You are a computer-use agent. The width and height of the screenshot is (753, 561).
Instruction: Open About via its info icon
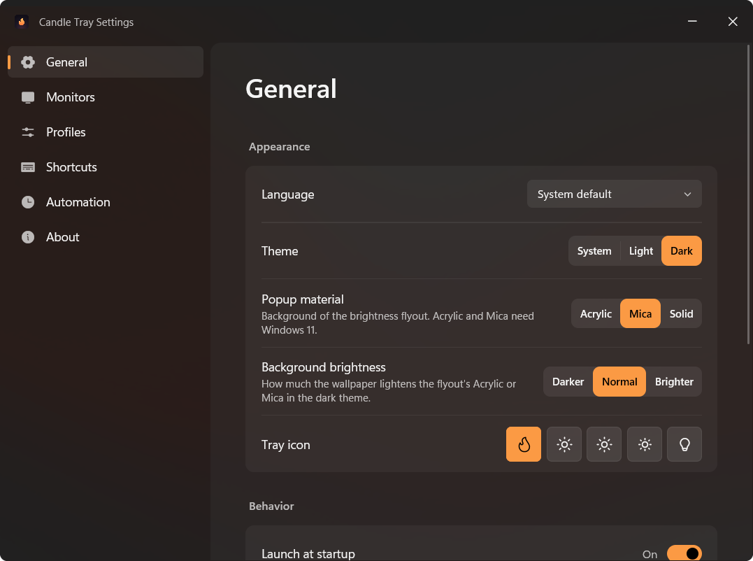point(28,237)
